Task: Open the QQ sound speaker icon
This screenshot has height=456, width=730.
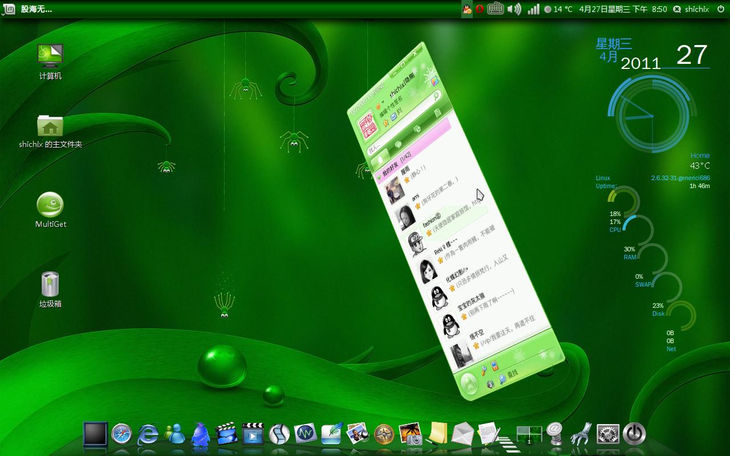Action: (x=490, y=385)
